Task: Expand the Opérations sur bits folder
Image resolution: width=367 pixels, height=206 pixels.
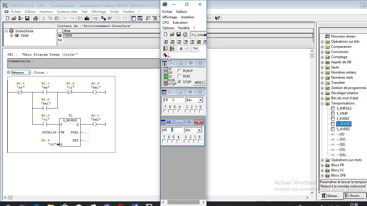Action: [322, 41]
